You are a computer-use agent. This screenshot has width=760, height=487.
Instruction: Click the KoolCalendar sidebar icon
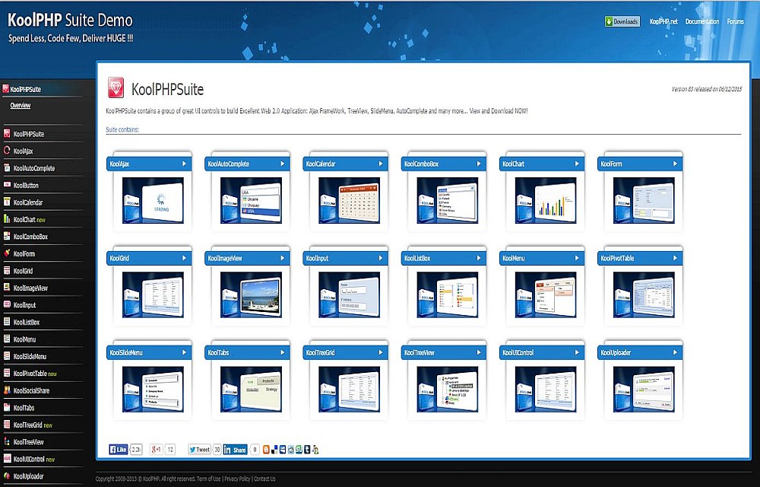pos(7,202)
